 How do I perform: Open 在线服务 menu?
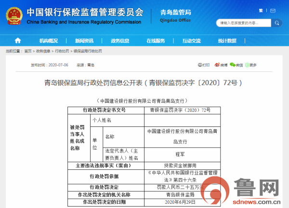156,41
